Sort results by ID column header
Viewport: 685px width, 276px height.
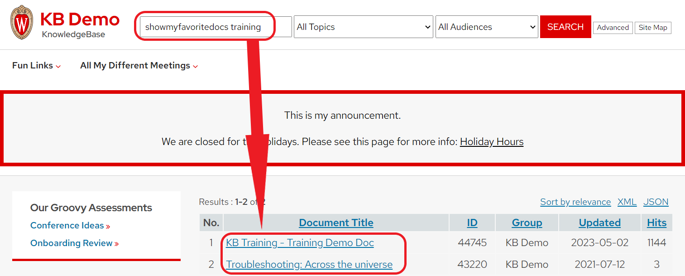pyautogui.click(x=472, y=223)
